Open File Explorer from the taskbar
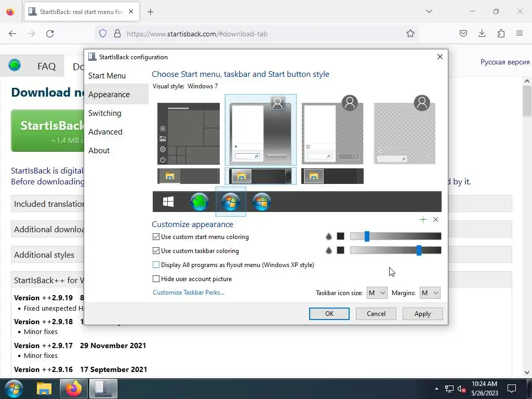The height and width of the screenshot is (399, 532). click(44, 389)
